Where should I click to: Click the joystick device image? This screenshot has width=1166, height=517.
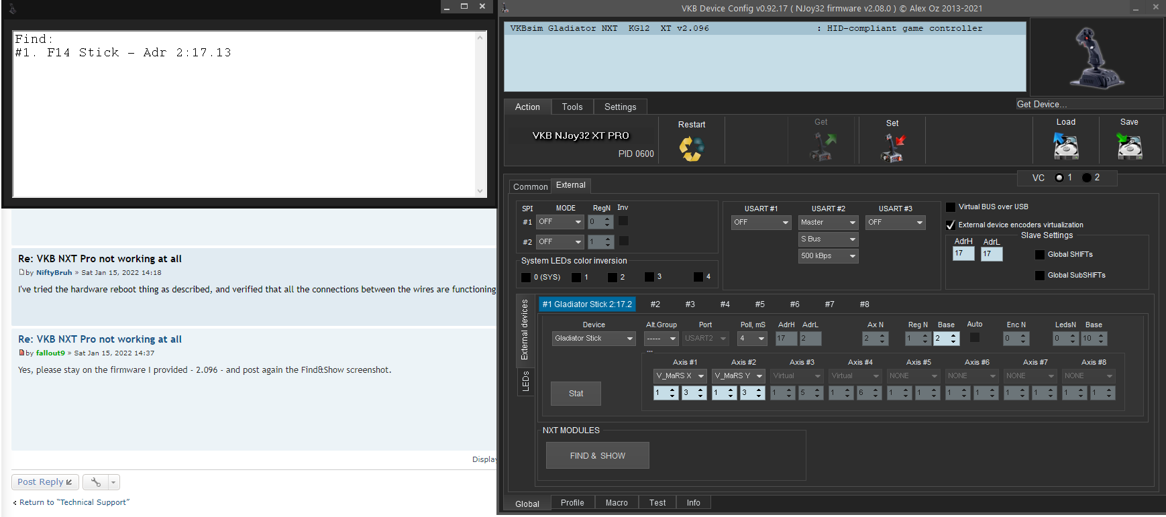(1096, 58)
